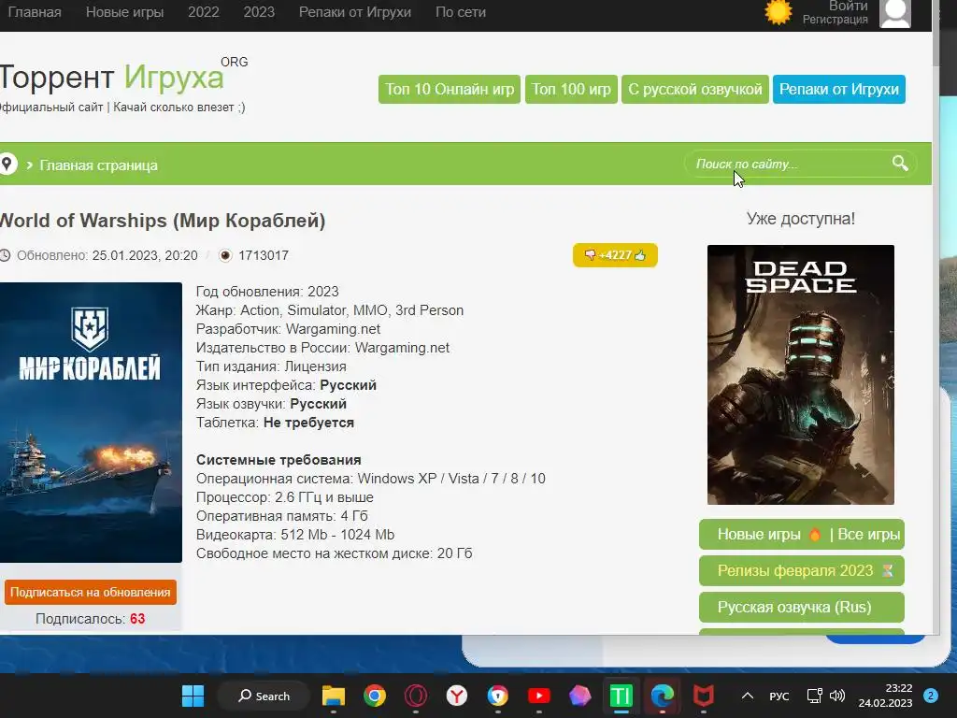Screen dimensions: 957x718
Task: Click the +4227 rating badge
Action: 615,255
